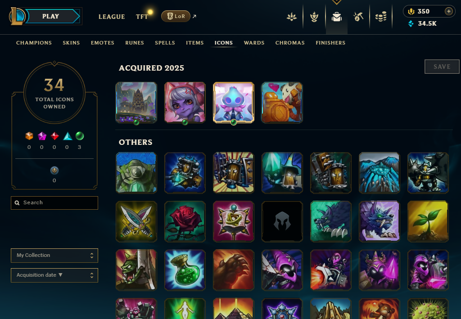Choose the Poro with coin icon
461x319 pixels.
[282, 103]
